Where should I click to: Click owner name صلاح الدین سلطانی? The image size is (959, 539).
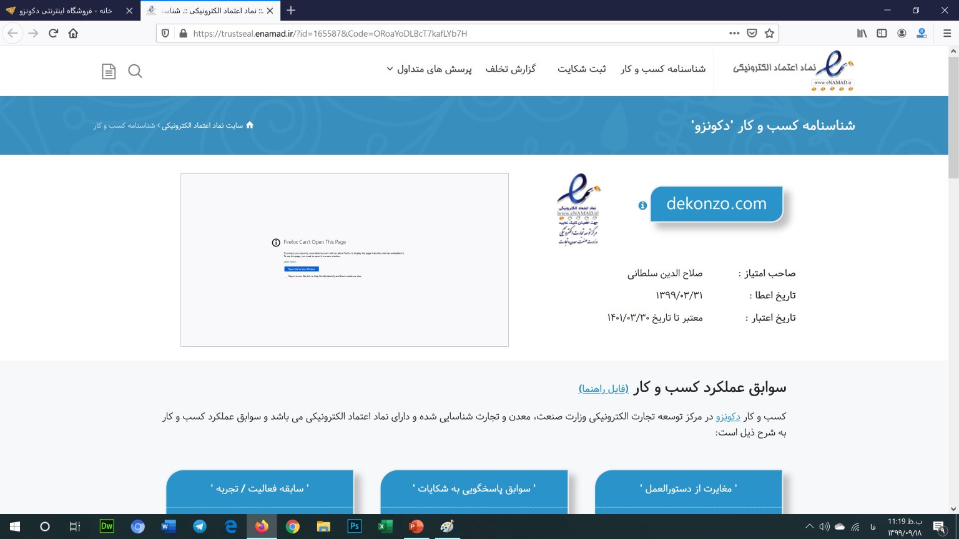pyautogui.click(x=665, y=273)
